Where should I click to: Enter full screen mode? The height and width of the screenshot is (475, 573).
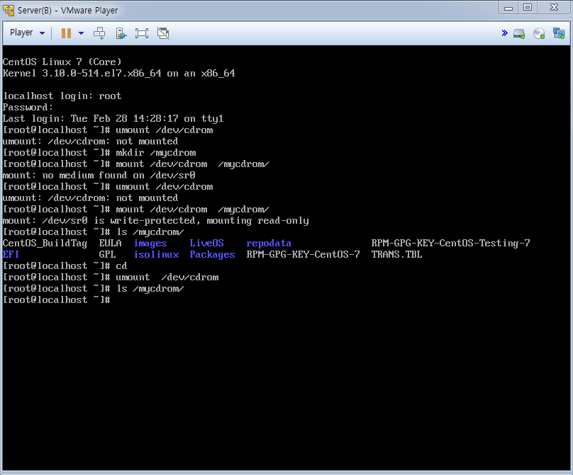click(142, 33)
